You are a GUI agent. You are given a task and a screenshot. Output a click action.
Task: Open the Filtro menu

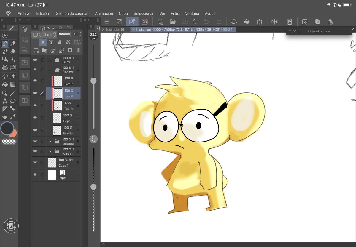pyautogui.click(x=175, y=13)
